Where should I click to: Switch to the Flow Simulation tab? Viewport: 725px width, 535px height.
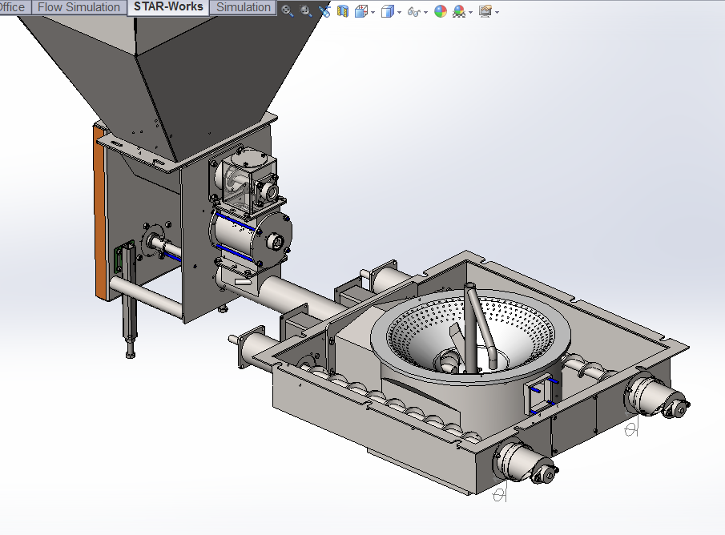[x=79, y=7]
